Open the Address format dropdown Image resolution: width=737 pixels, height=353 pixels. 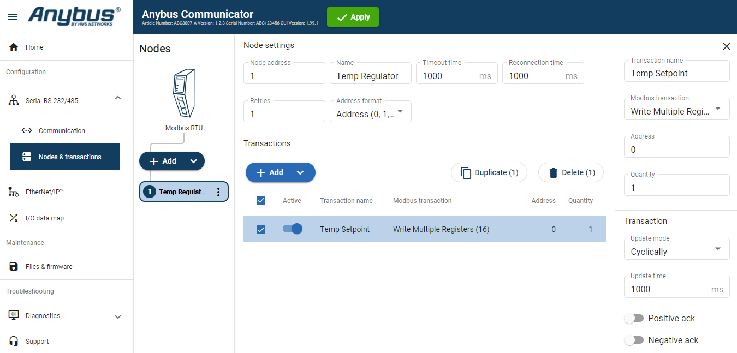(x=399, y=111)
